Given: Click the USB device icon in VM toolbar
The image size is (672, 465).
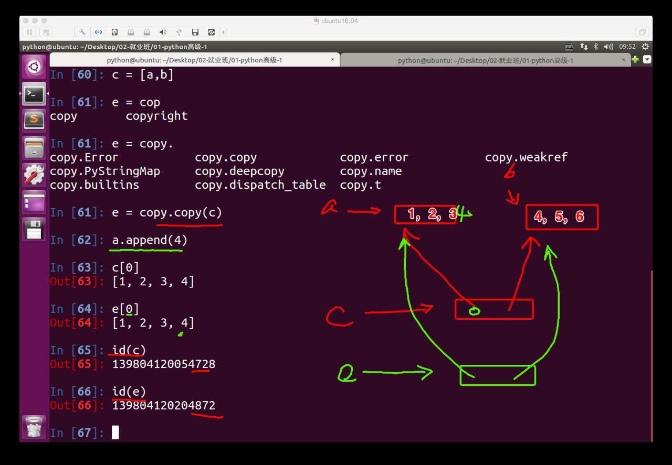Looking at the screenshot, I should click(179, 32).
